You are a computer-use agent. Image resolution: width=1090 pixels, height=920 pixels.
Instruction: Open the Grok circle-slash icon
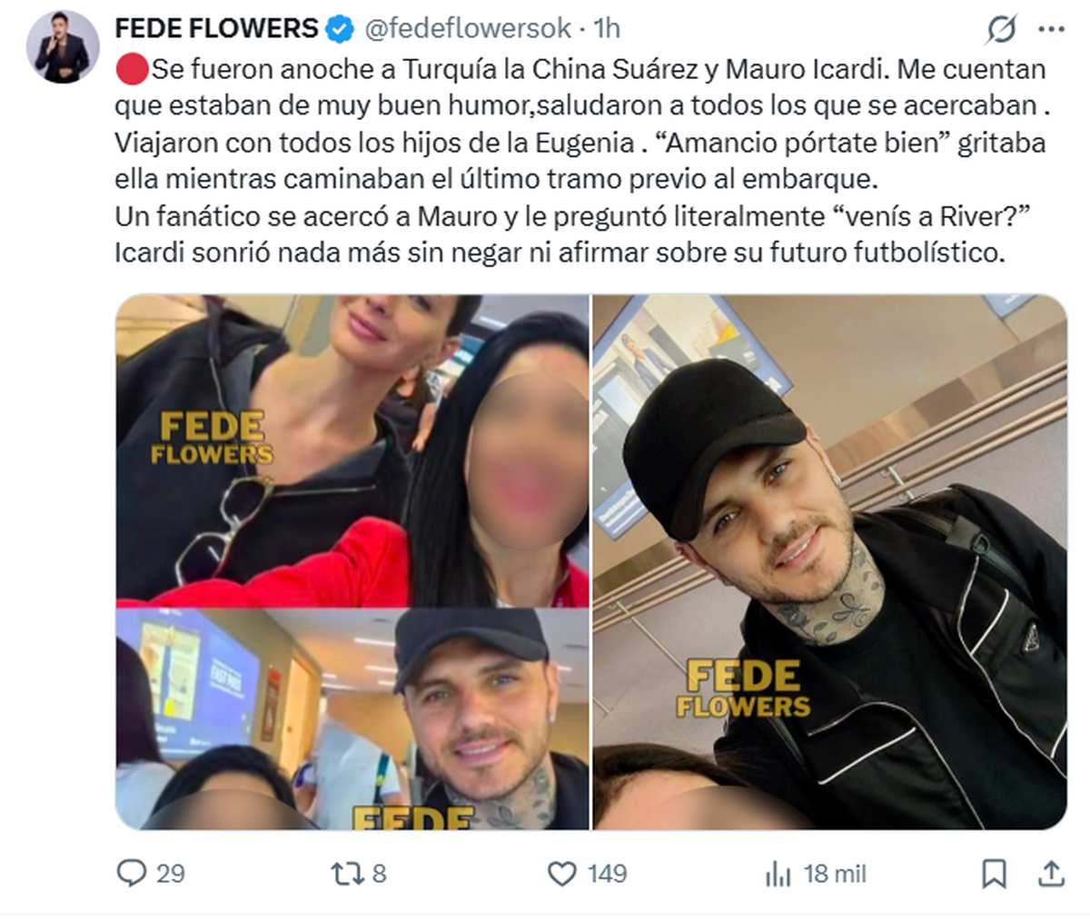(x=1002, y=30)
